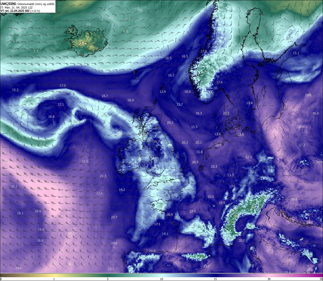Select the VT valid time line '22.04.2025 00Z'

20,11
